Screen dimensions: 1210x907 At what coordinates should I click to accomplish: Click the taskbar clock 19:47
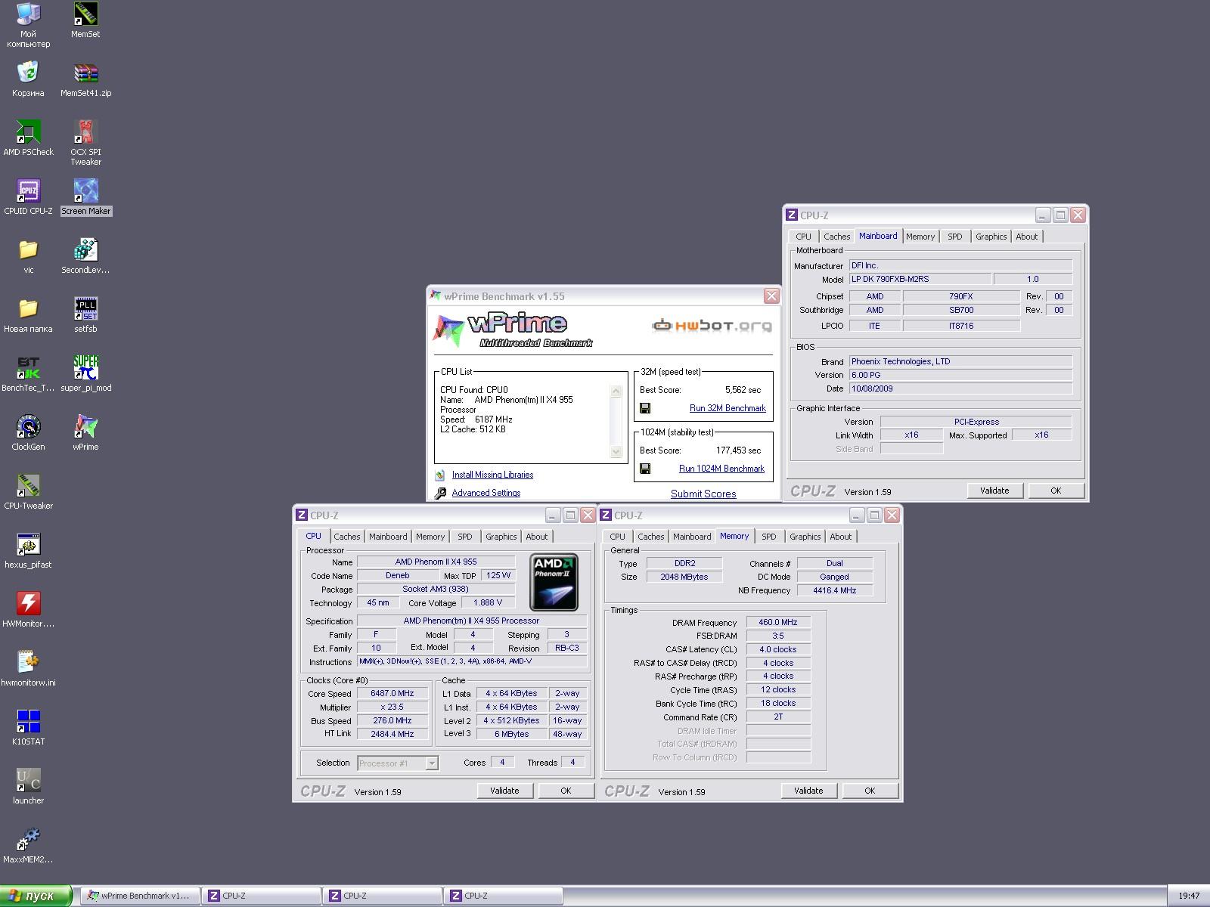coord(1189,896)
